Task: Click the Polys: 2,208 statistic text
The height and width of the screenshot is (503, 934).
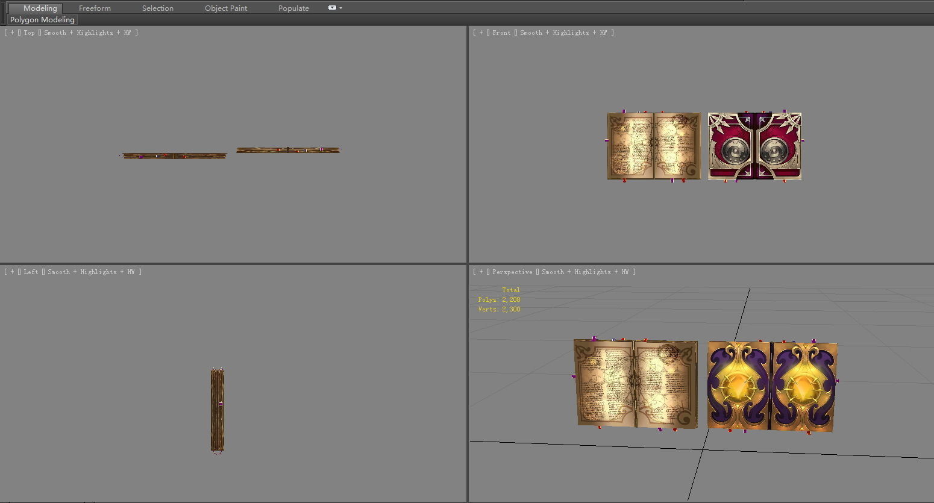Action: point(499,299)
